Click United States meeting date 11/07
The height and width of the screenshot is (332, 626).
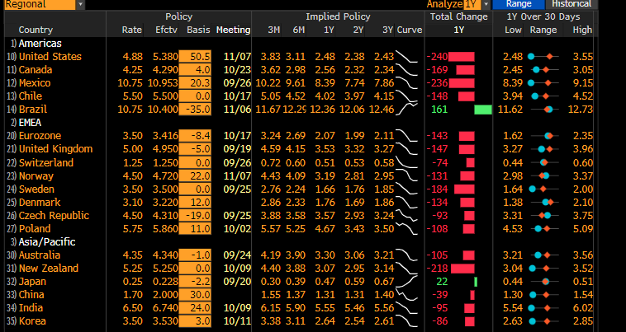237,57
